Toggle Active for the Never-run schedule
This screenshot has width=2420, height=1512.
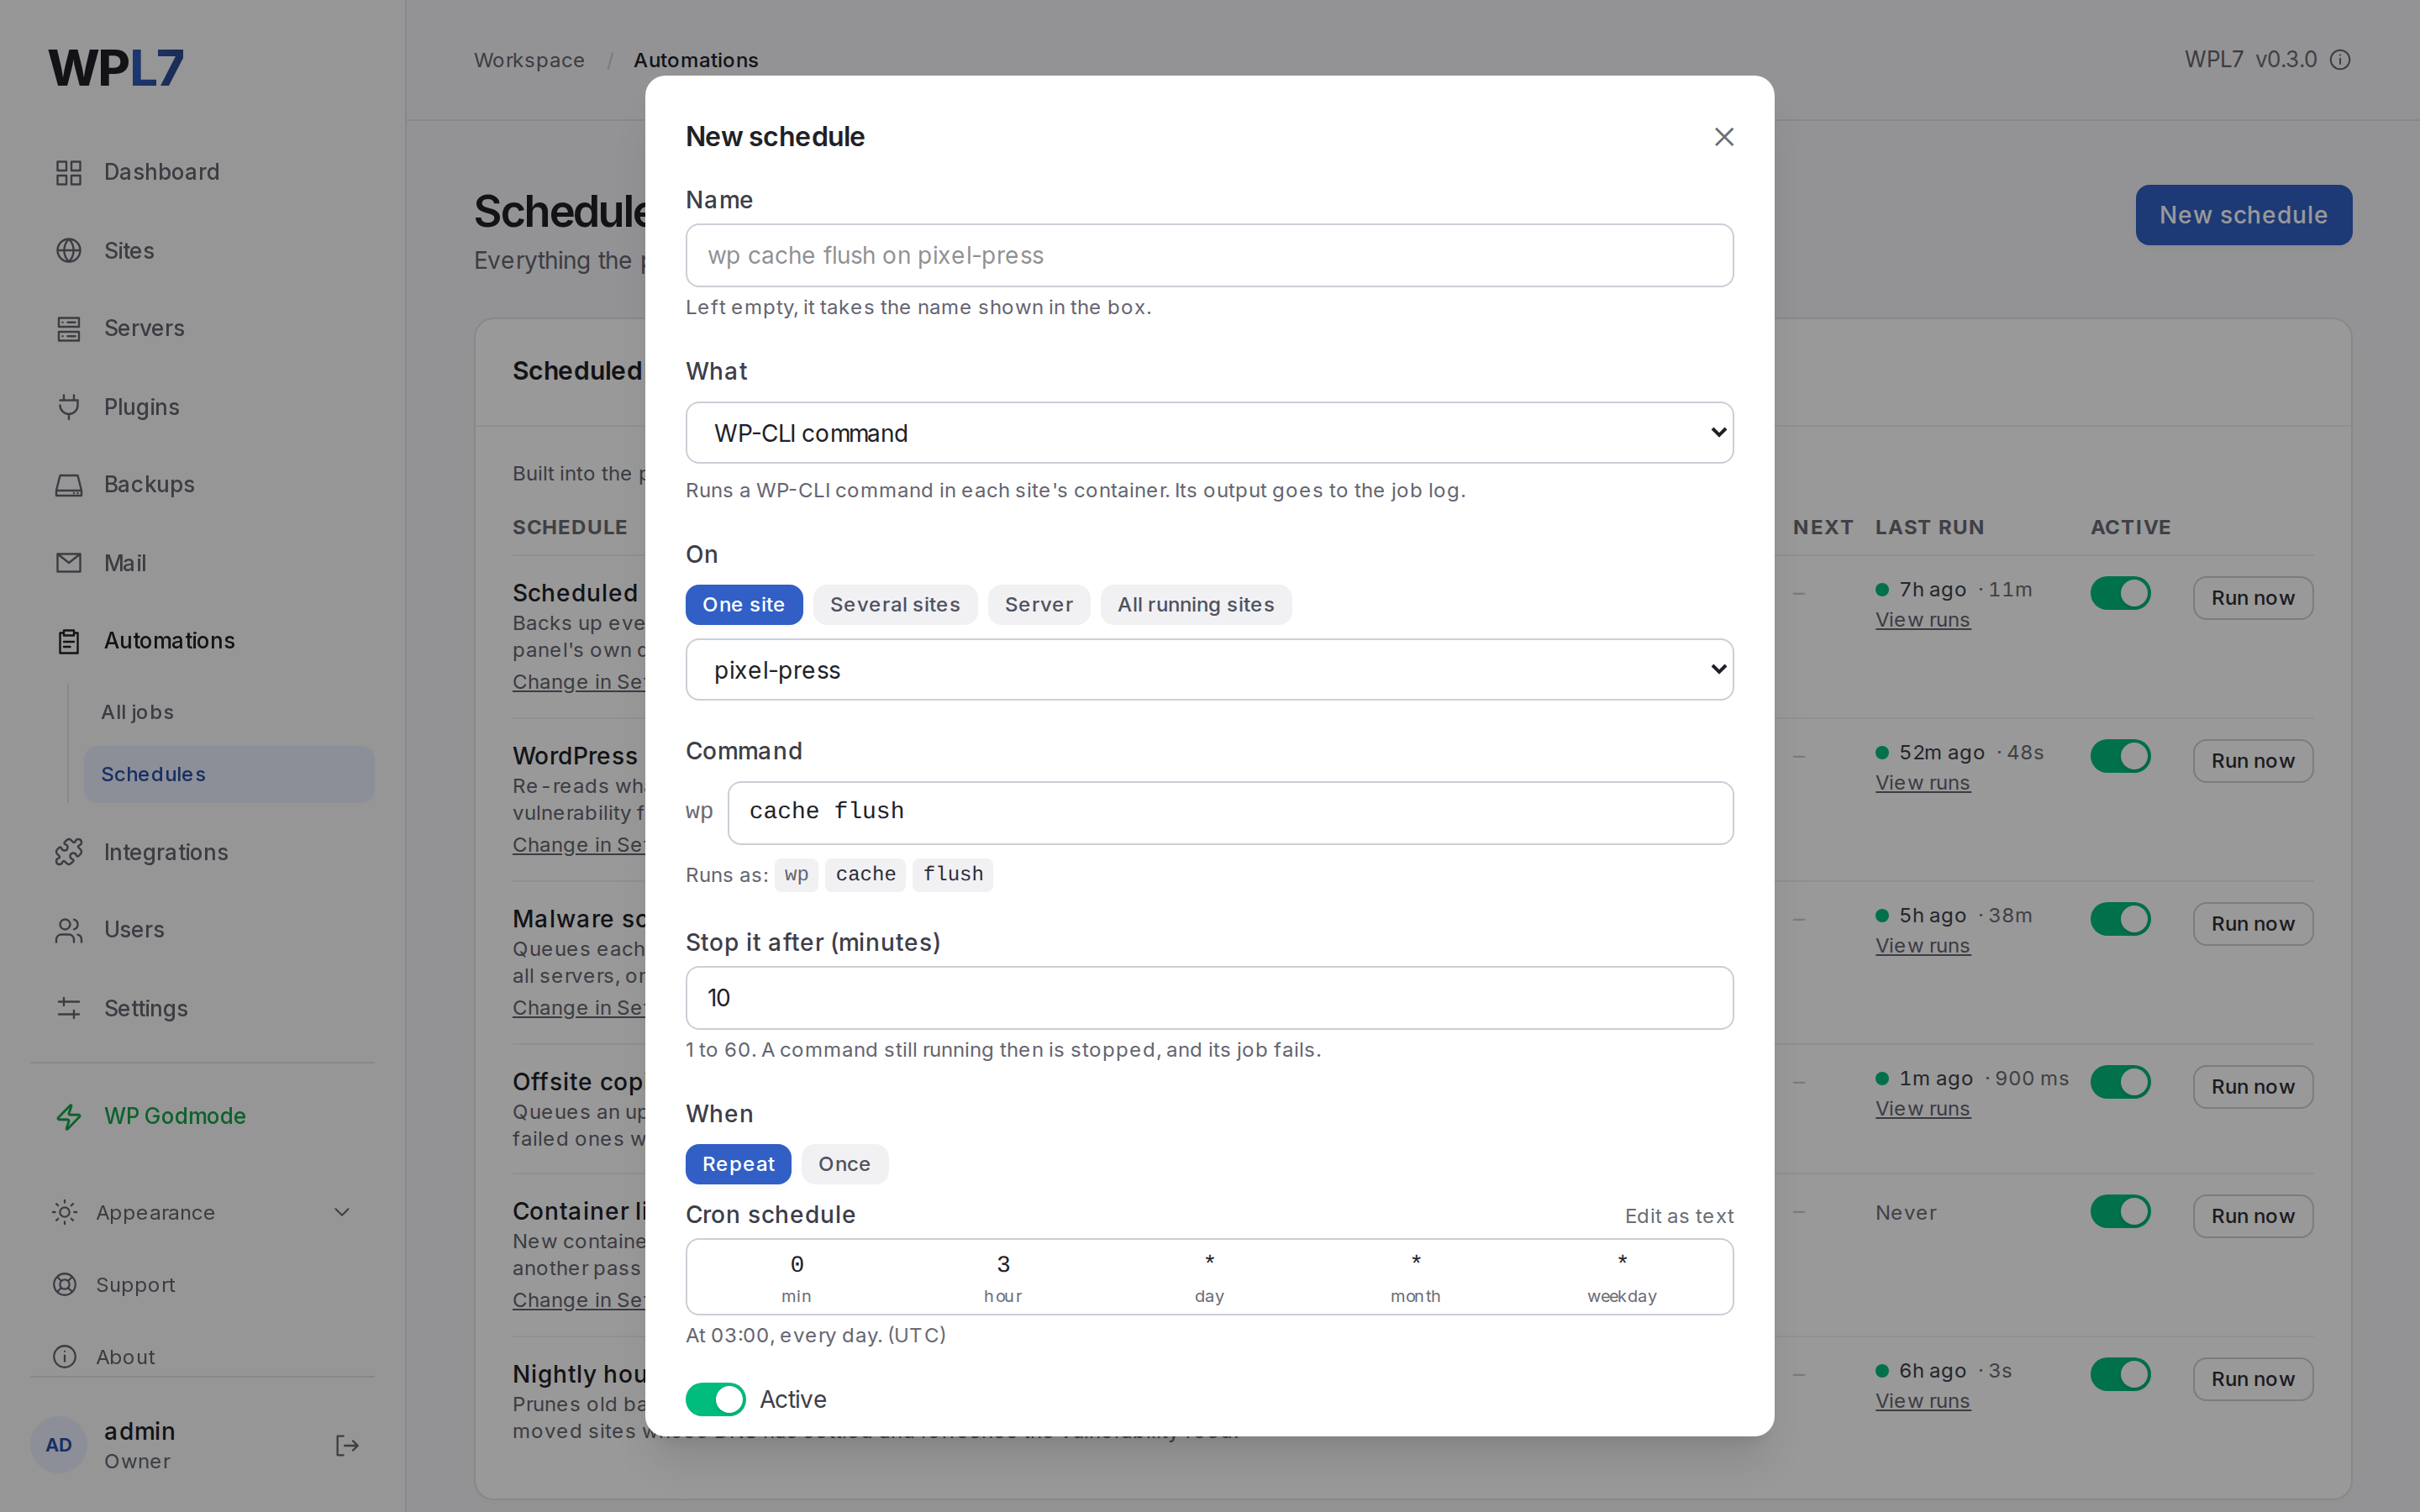coord(2120,1212)
